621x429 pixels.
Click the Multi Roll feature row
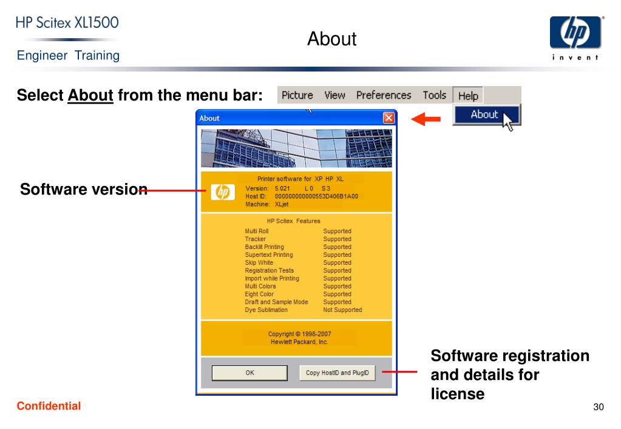point(298,231)
